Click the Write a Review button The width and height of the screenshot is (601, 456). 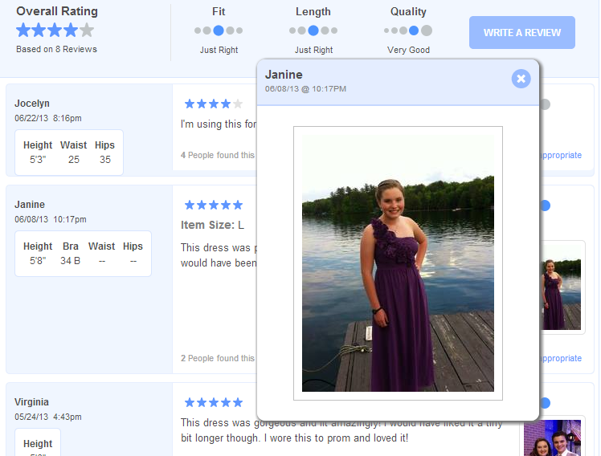point(521,33)
